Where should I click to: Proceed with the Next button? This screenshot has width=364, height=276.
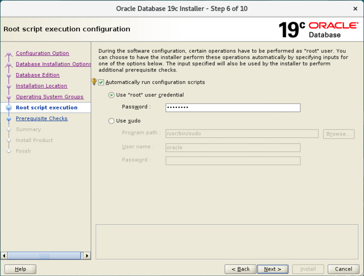273,269
